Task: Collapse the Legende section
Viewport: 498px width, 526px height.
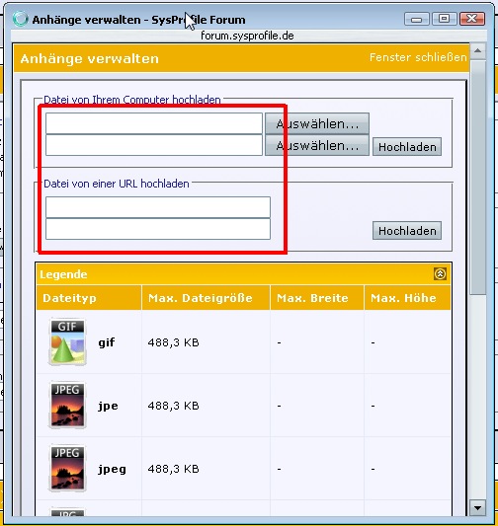Action: coord(440,273)
